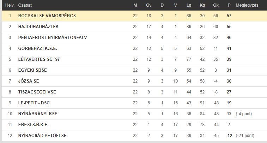267x143 pixels.
Task: Click the Csapat column header
Action: (x=25, y=5)
